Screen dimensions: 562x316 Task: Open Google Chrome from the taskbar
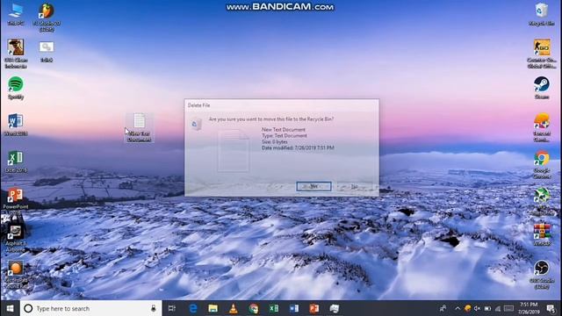click(x=254, y=308)
